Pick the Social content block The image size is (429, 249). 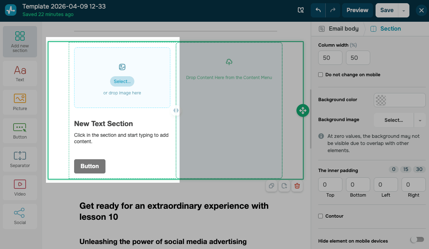(x=20, y=216)
